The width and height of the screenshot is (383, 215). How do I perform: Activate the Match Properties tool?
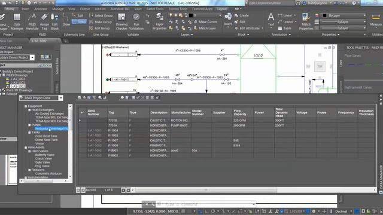(306, 21)
